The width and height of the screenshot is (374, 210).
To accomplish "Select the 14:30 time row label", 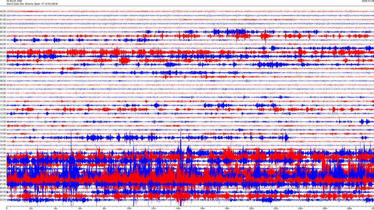I will [3, 130].
